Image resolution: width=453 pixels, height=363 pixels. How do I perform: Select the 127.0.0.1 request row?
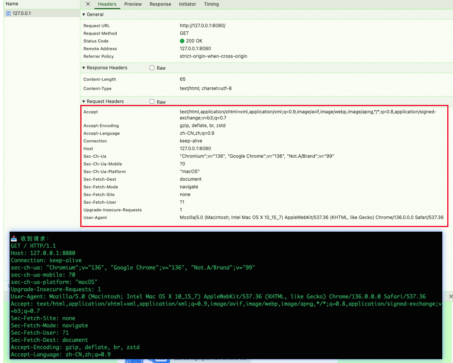(x=42, y=13)
